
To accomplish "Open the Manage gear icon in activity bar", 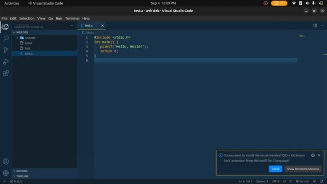I will click(6, 173).
